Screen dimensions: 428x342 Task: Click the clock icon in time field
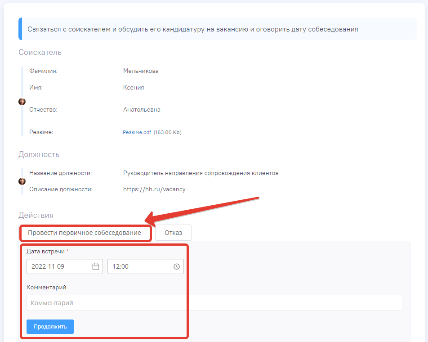click(177, 266)
